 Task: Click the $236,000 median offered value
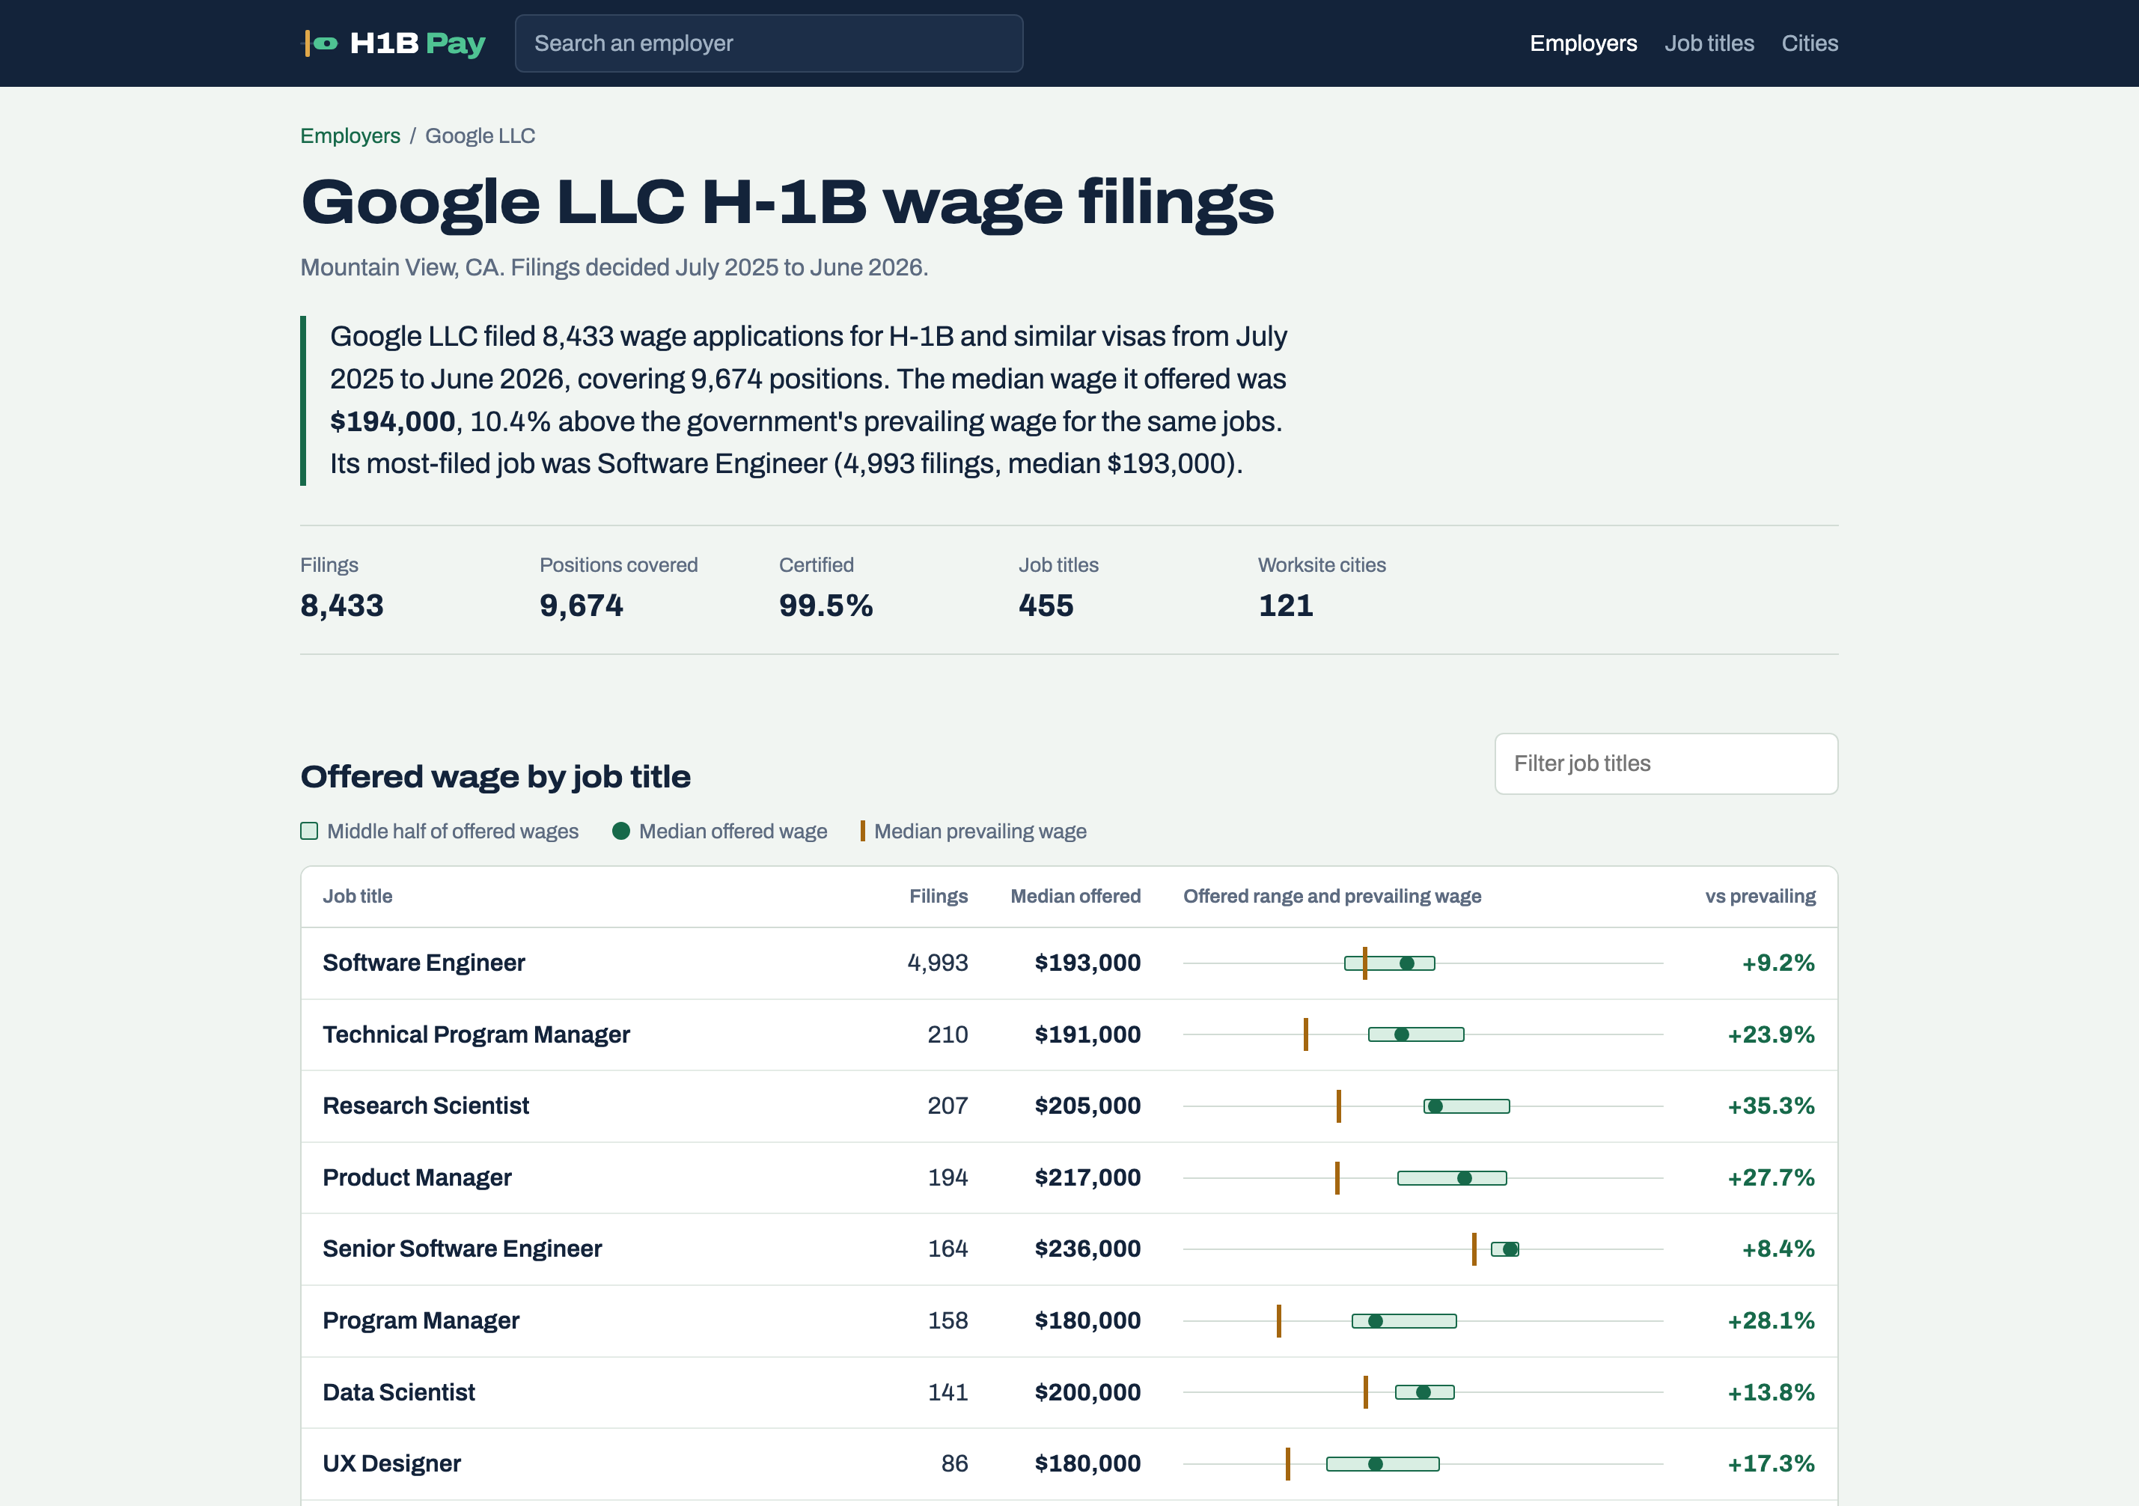click(x=1087, y=1249)
